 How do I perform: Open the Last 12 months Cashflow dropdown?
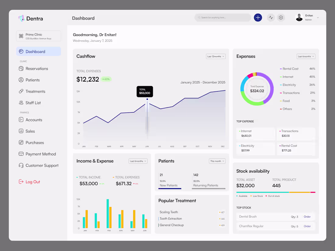click(216, 56)
